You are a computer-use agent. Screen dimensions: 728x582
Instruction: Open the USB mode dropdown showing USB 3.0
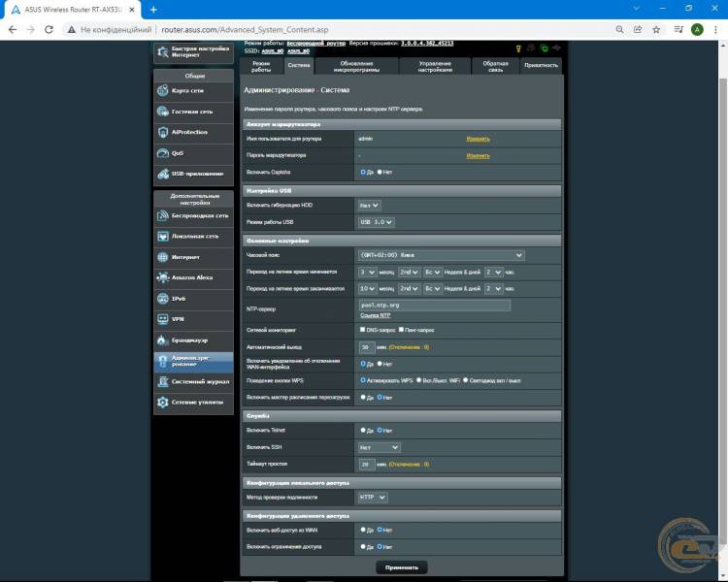click(x=376, y=222)
